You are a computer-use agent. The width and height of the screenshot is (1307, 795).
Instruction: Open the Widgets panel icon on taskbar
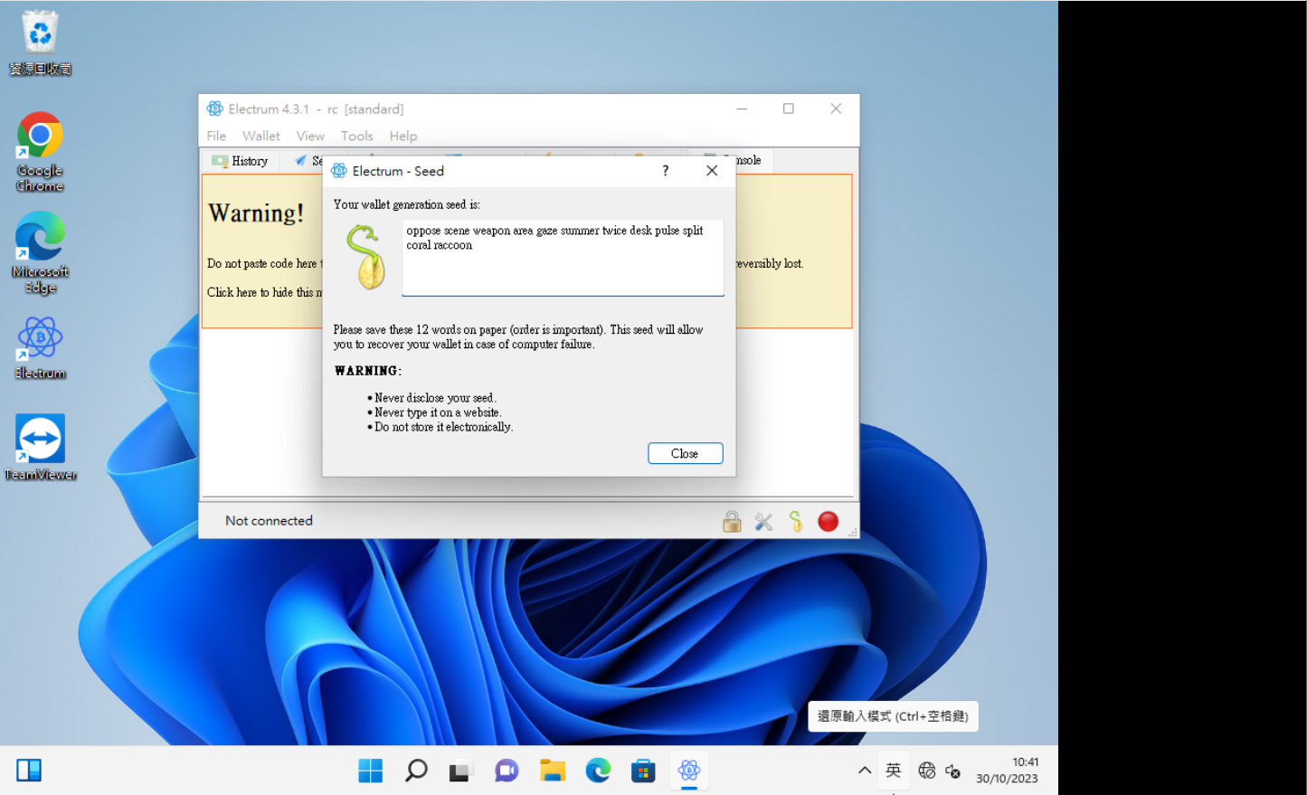pos(29,771)
